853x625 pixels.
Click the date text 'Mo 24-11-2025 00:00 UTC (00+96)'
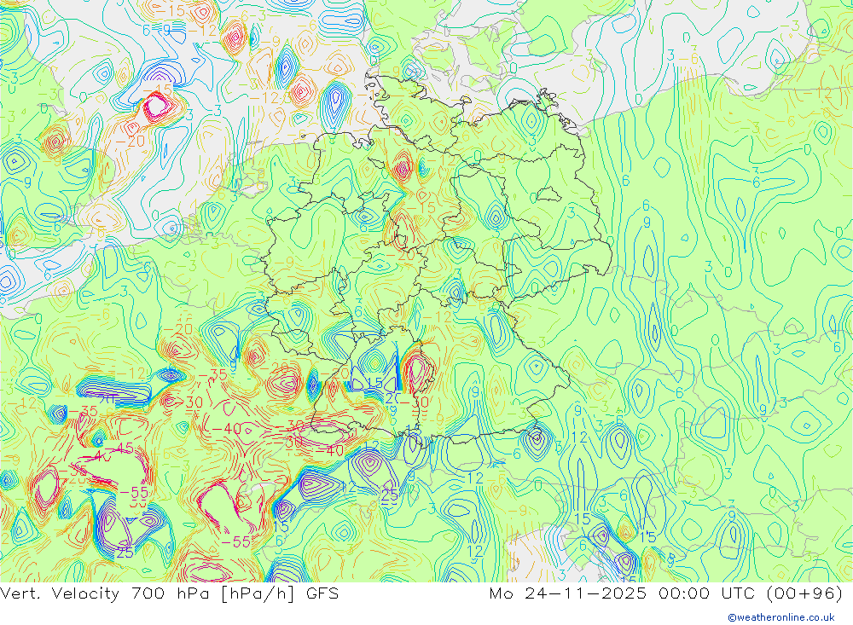[666, 593]
